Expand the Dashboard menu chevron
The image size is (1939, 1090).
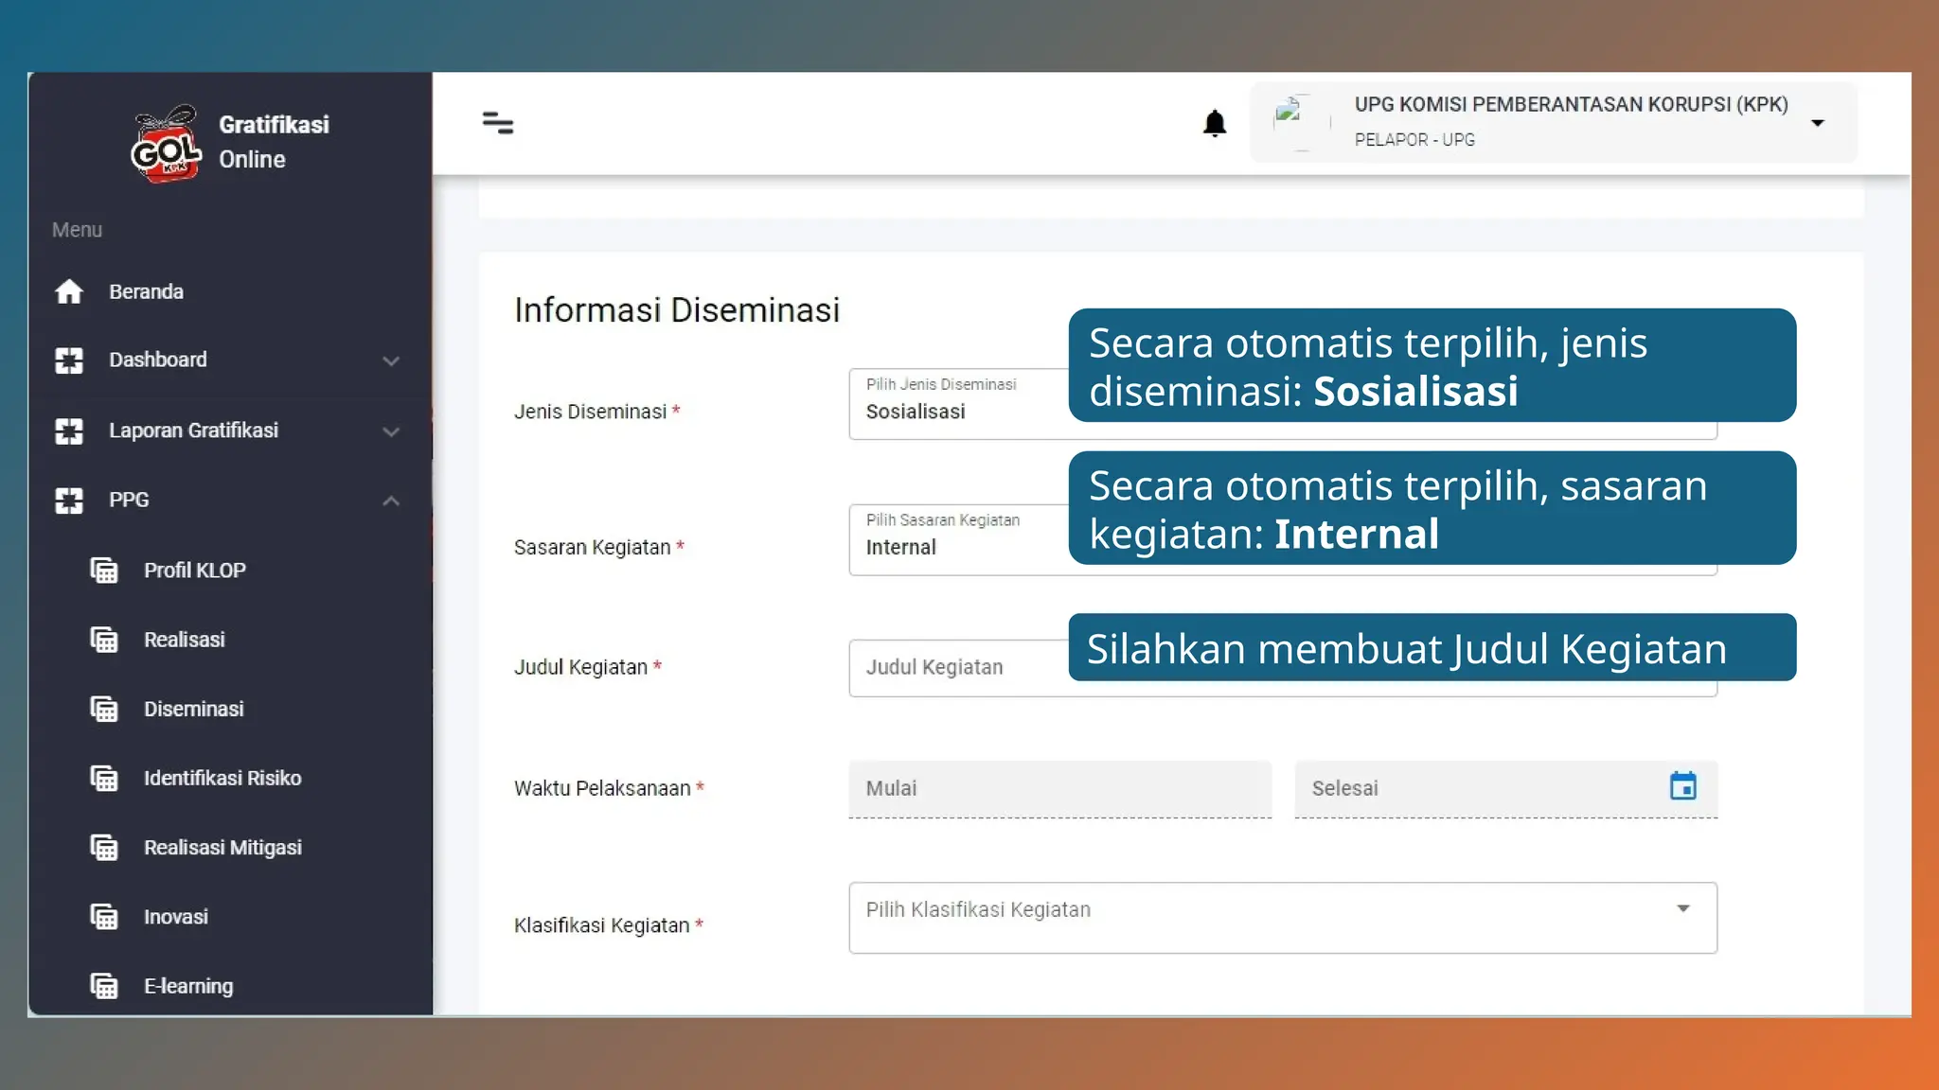[390, 360]
